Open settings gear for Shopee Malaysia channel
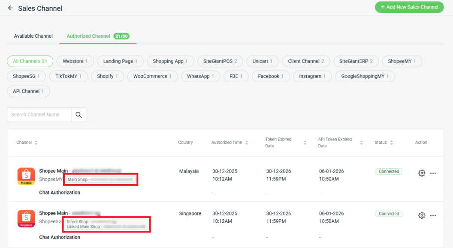 (422, 173)
